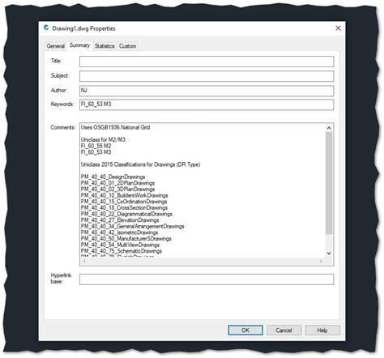The width and height of the screenshot is (384, 358).
Task: Click the 'PM_40_40_DesignDrawings' line
Action: tap(113, 177)
